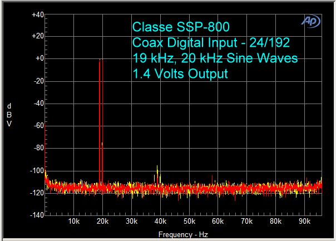Click the '19 kHz, 20 kHz Sine Waves' text
Image resolution: width=336 pixels, height=241 pixels.
coord(215,58)
